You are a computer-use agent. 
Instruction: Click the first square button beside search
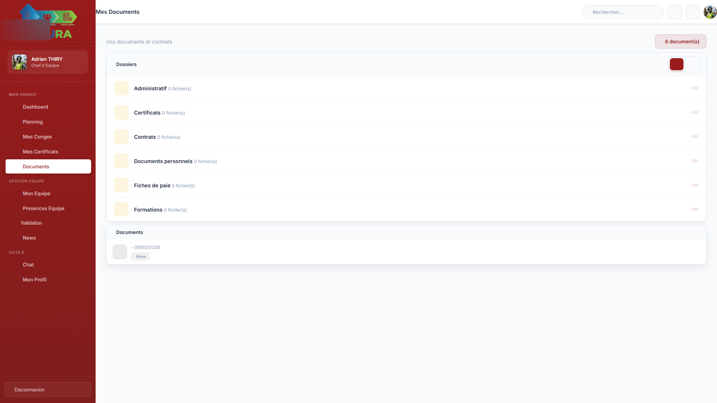[674, 12]
